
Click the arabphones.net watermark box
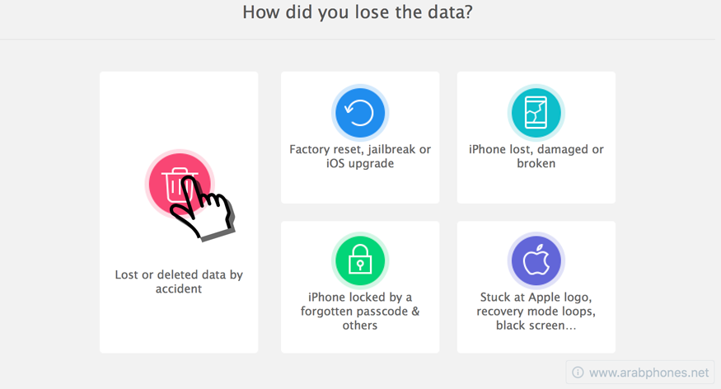[640, 373]
